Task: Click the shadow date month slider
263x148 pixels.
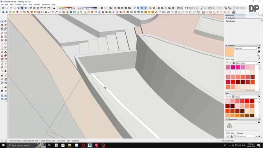Action: pyautogui.click(x=66, y=8)
